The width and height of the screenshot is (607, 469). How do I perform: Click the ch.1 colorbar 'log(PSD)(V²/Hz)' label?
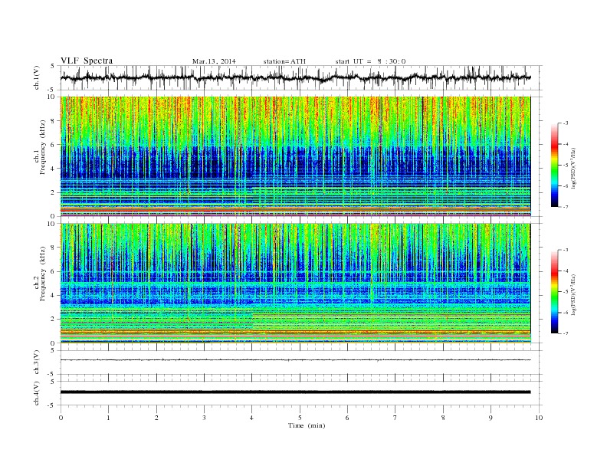pos(574,168)
